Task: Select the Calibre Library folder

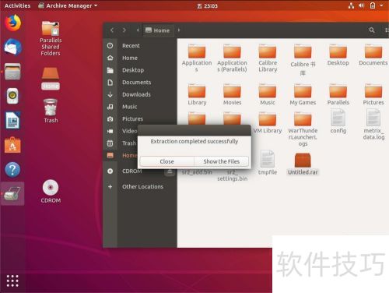Action: coord(268,58)
